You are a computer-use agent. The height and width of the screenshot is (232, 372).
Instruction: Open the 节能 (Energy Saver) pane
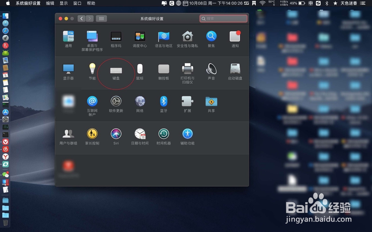[x=92, y=72]
